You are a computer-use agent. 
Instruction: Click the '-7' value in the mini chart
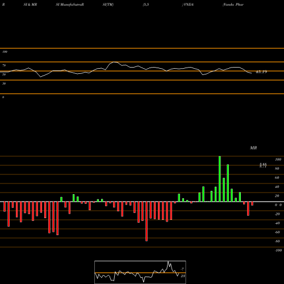pyautogui.click(x=182, y=269)
